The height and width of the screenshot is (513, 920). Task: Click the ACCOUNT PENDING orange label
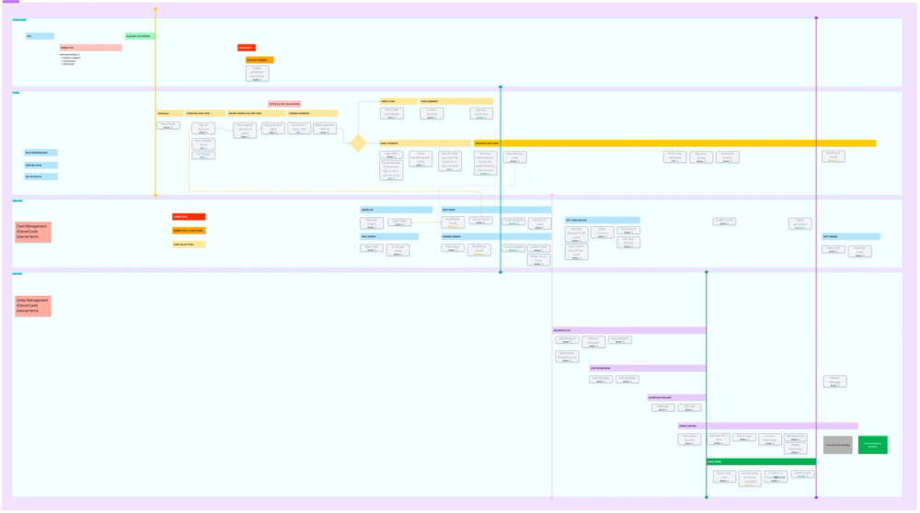click(260, 60)
